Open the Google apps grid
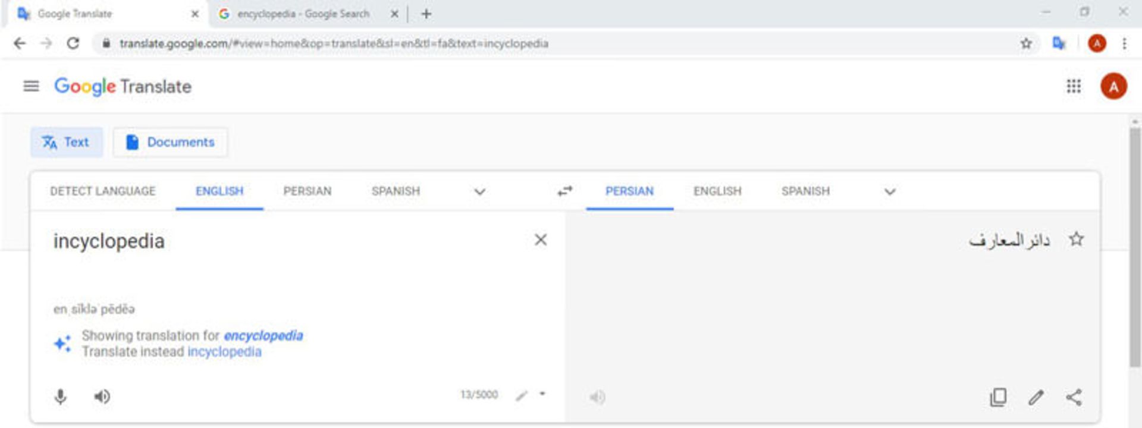 pyautogui.click(x=1074, y=87)
